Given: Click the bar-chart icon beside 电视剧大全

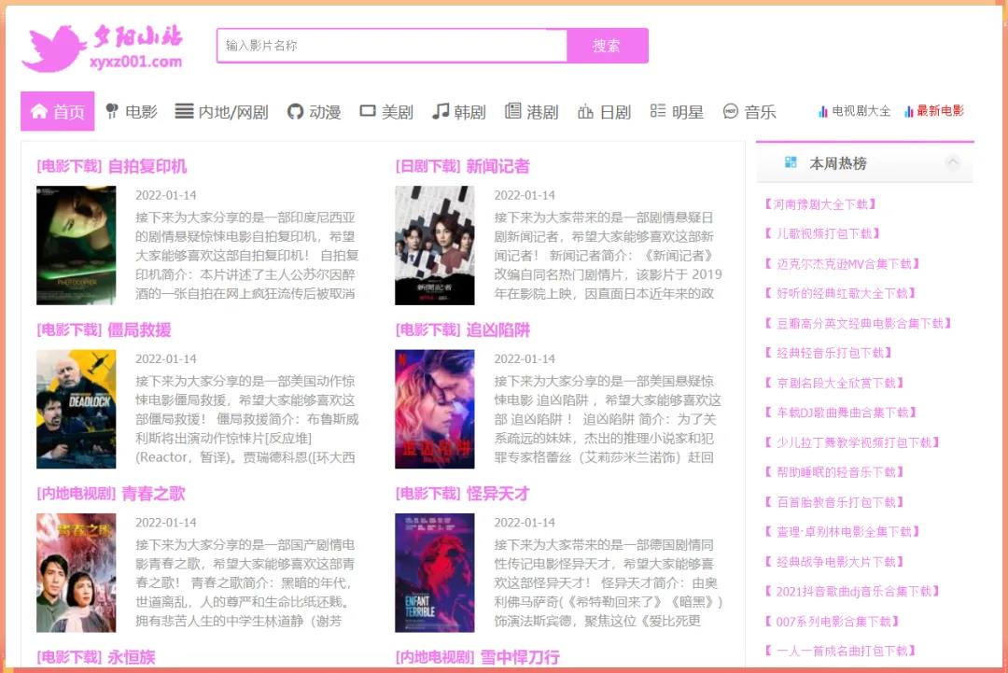Looking at the screenshot, I should tap(821, 110).
